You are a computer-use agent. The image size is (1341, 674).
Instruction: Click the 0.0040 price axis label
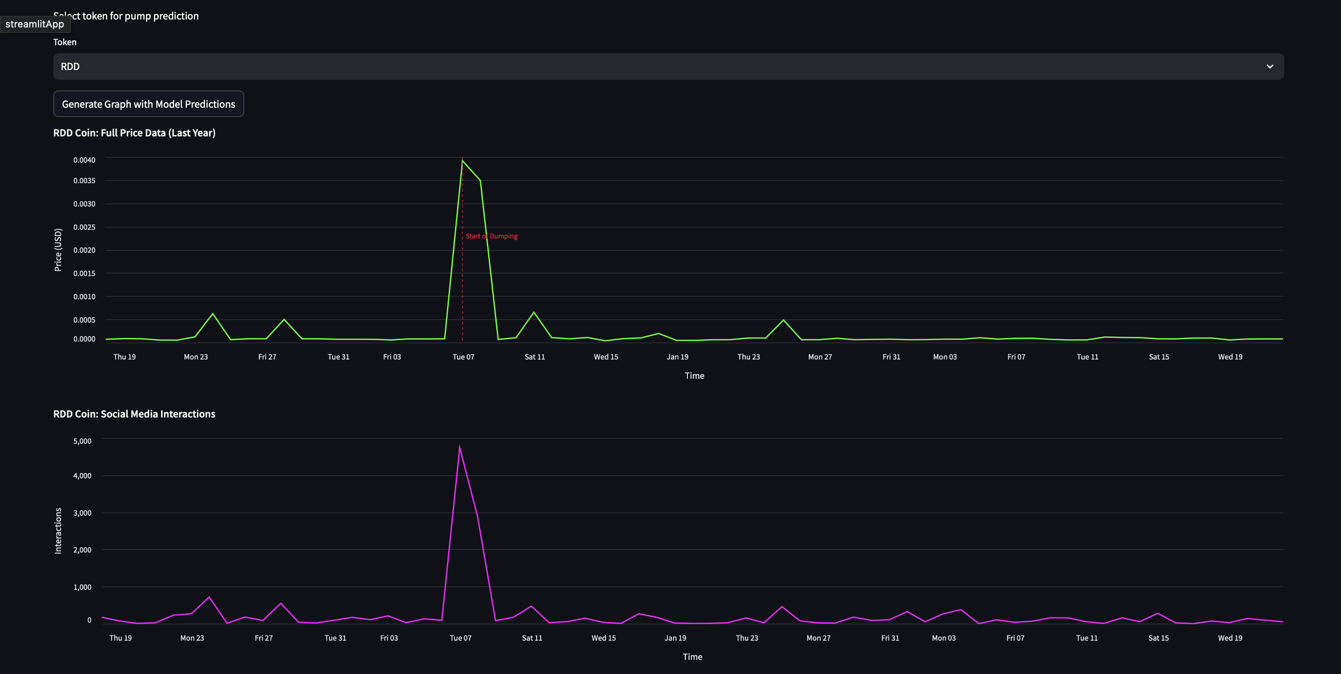[x=84, y=161]
